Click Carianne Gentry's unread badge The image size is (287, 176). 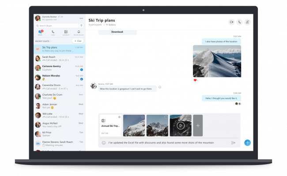82,70
